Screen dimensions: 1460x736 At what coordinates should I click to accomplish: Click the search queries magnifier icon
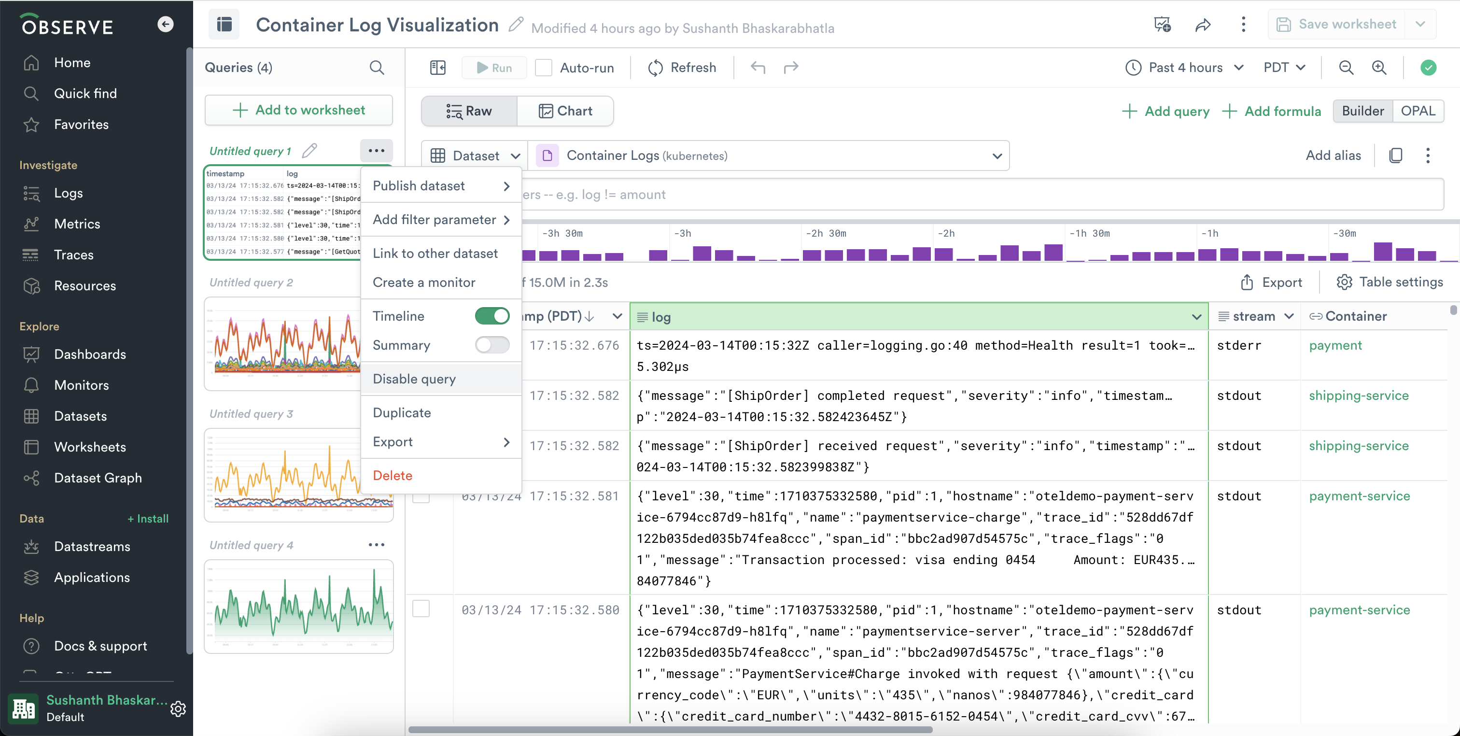pos(377,68)
